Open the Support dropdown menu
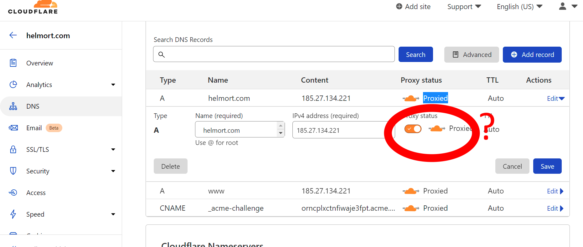583x247 pixels. 464,7
